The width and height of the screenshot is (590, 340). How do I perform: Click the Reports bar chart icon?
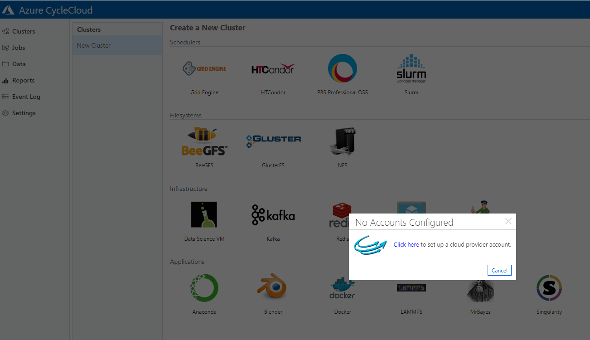tap(5, 81)
